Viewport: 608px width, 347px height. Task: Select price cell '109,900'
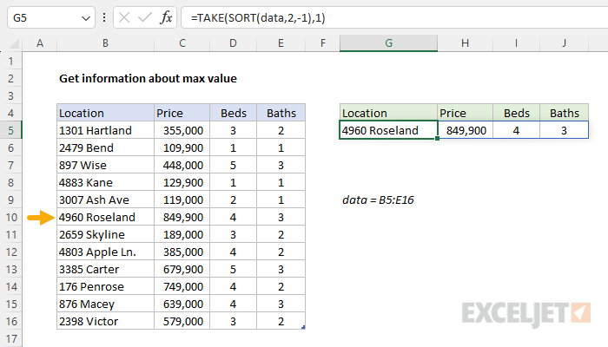click(x=182, y=148)
